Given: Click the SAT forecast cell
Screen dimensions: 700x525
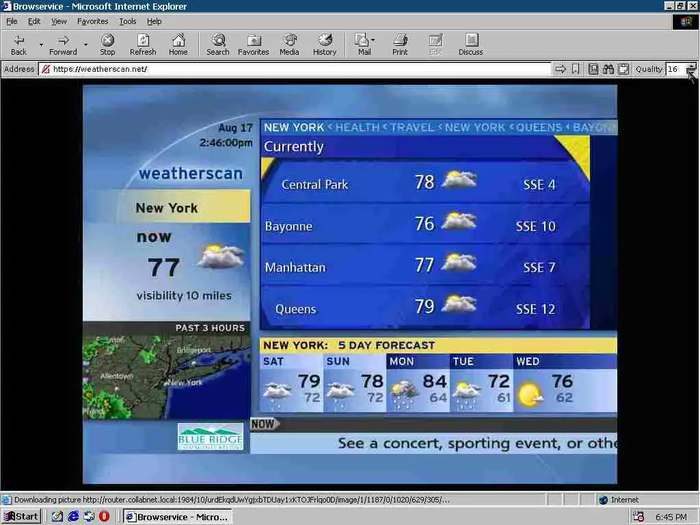Looking at the screenshot, I should point(291,383).
